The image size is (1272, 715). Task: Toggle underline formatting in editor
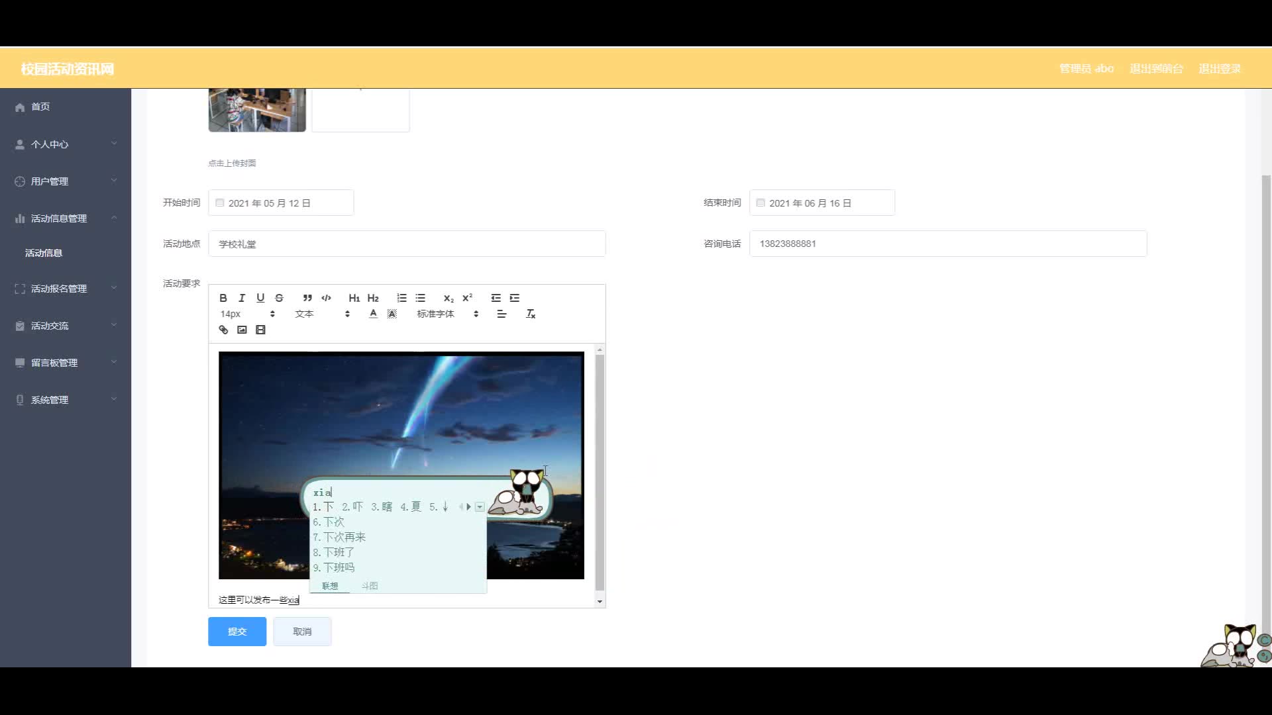[260, 298]
